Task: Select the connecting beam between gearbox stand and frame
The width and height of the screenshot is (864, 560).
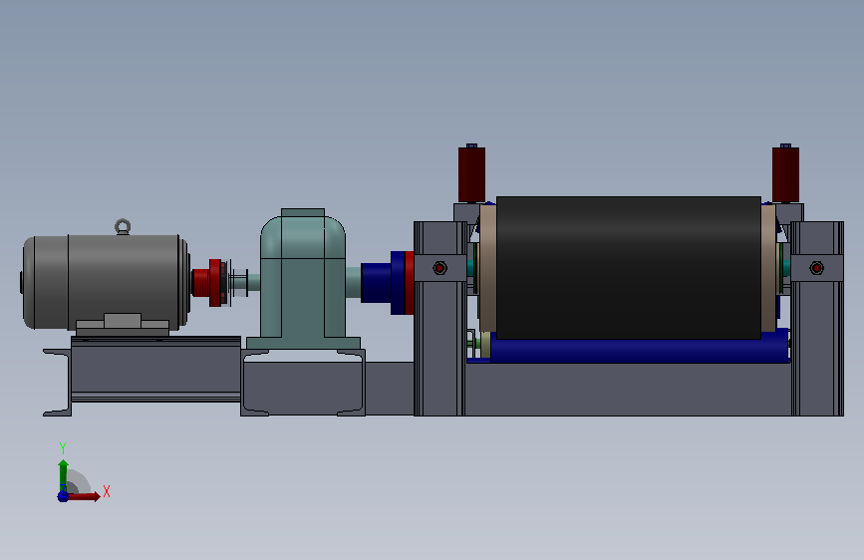Action: coord(390,389)
